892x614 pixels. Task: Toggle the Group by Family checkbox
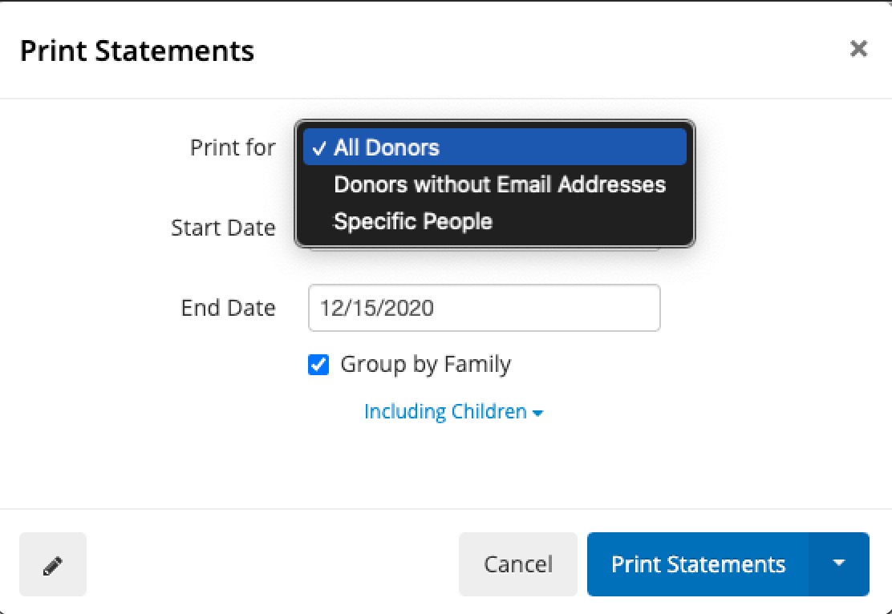pyautogui.click(x=318, y=366)
